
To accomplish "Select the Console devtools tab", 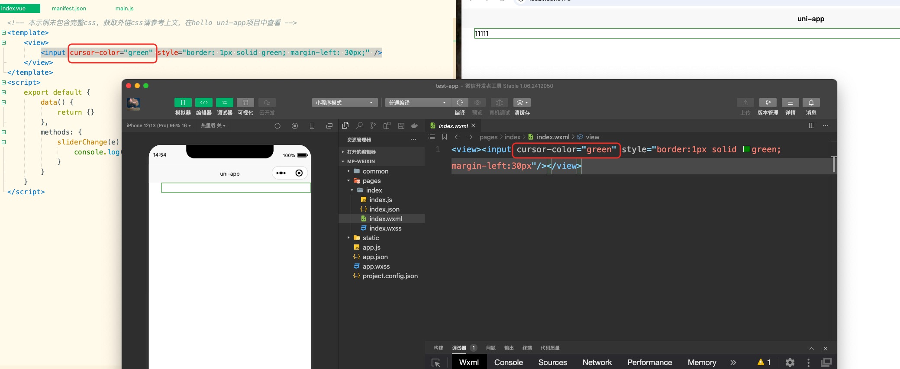I will coord(509,363).
